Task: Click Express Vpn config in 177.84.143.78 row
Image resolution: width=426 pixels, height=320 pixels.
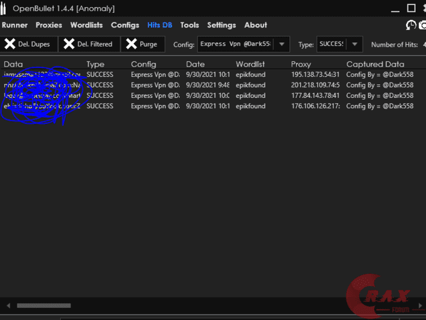Action: (155, 96)
